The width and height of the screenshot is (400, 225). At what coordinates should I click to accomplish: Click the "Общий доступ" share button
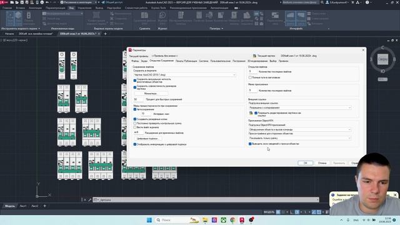pos(112,2)
